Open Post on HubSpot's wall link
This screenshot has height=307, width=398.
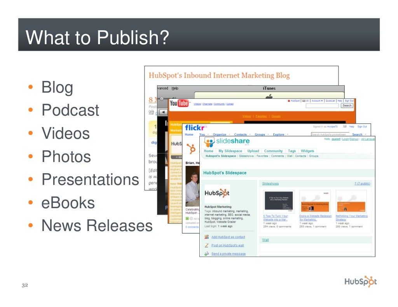227,245
